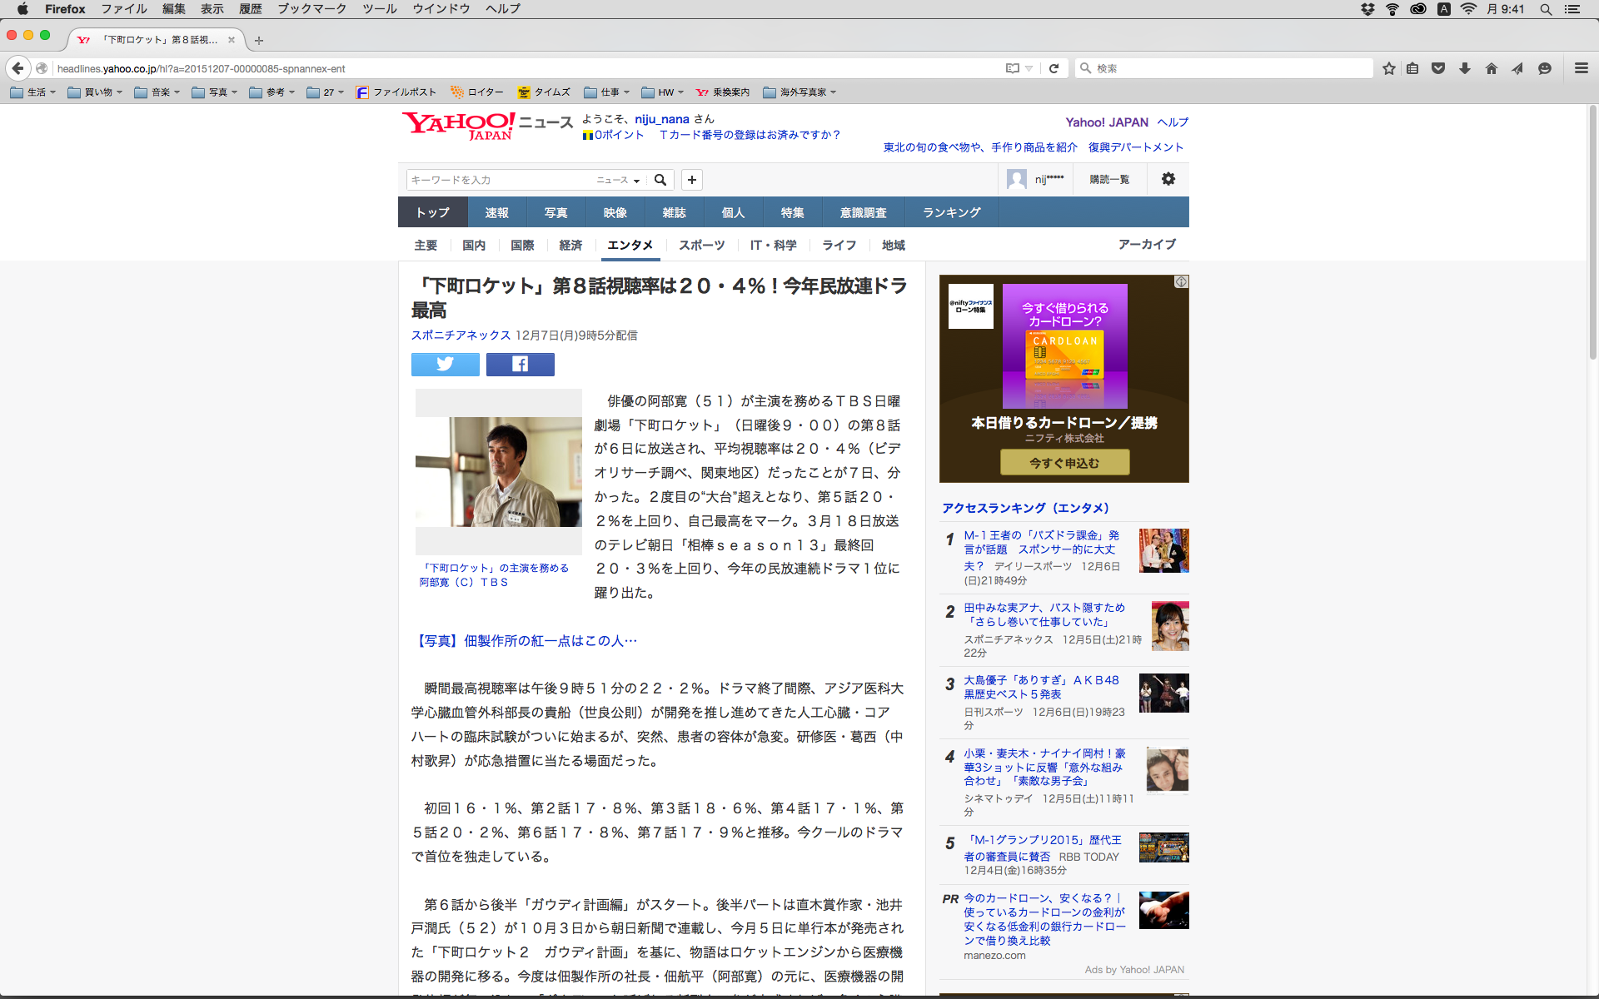The height and width of the screenshot is (999, 1599).
Task: Expand the ニュース search category dropdown
Action: [x=618, y=180]
